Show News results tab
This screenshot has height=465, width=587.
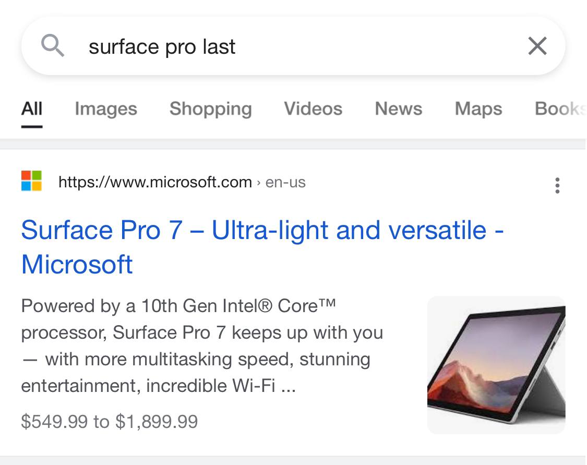point(399,109)
